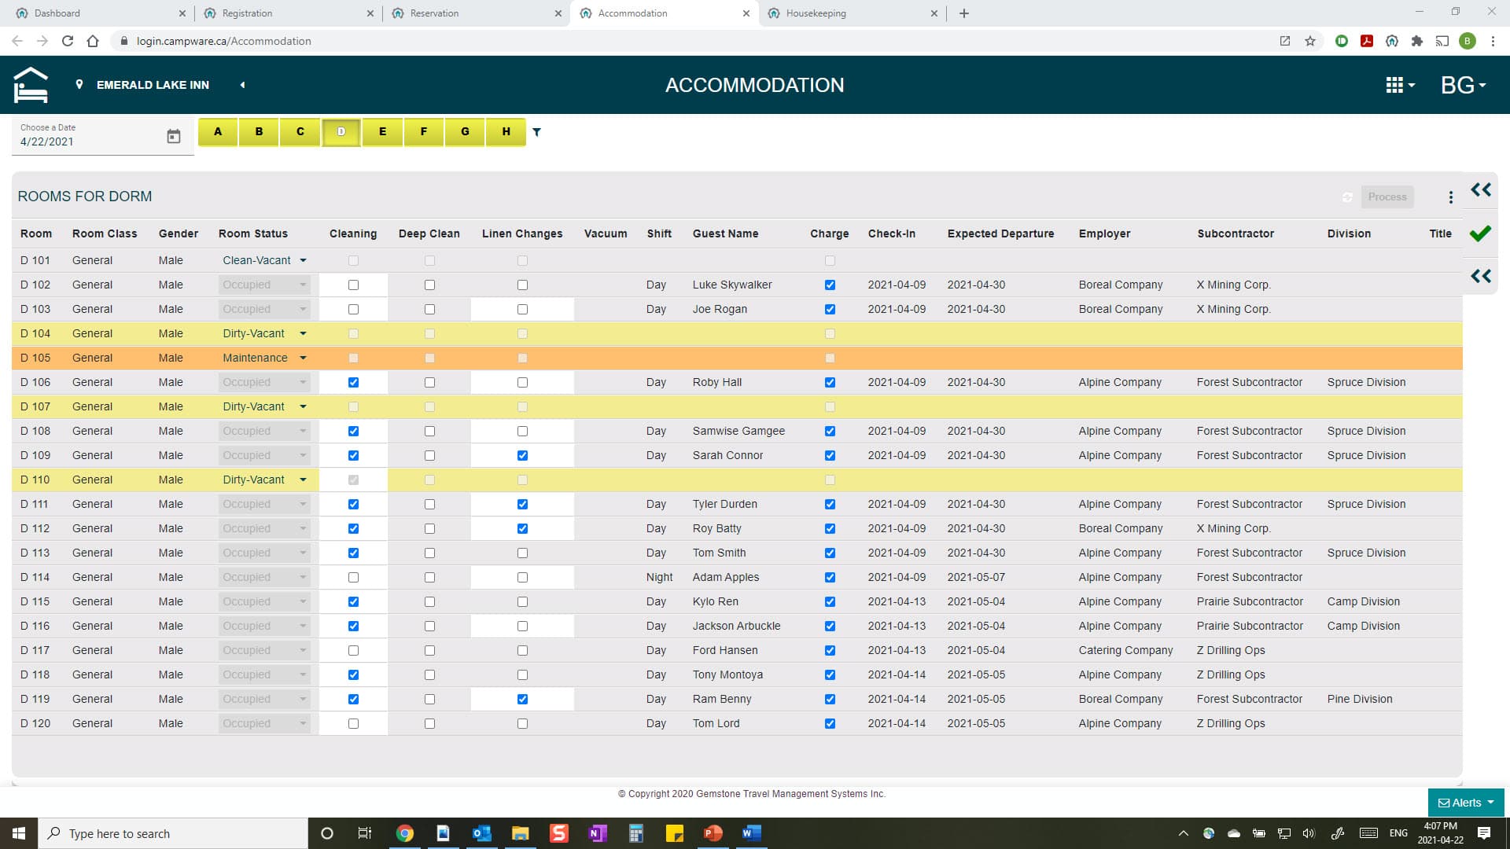Check the Cleaning box for room D 102
Image resolution: width=1510 pixels, height=849 pixels.
tap(353, 285)
